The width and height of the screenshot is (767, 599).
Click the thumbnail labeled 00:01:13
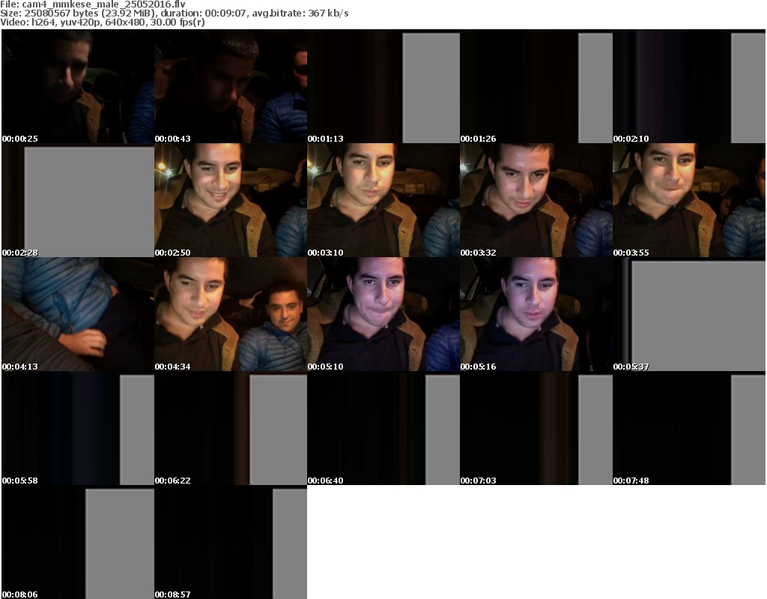pos(383,86)
